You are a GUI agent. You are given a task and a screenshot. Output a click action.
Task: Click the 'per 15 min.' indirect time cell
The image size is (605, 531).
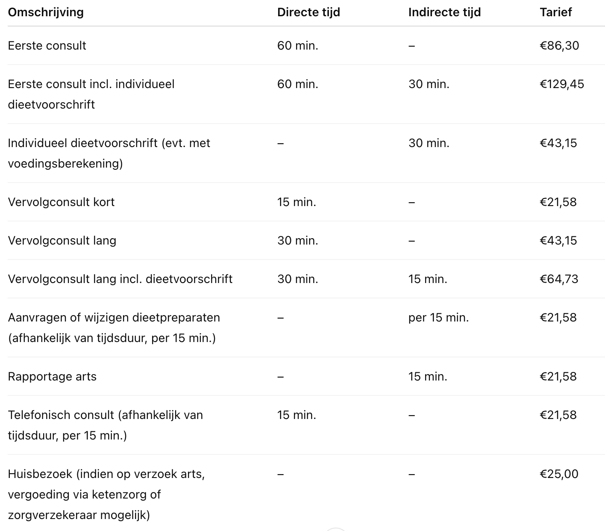tap(438, 317)
